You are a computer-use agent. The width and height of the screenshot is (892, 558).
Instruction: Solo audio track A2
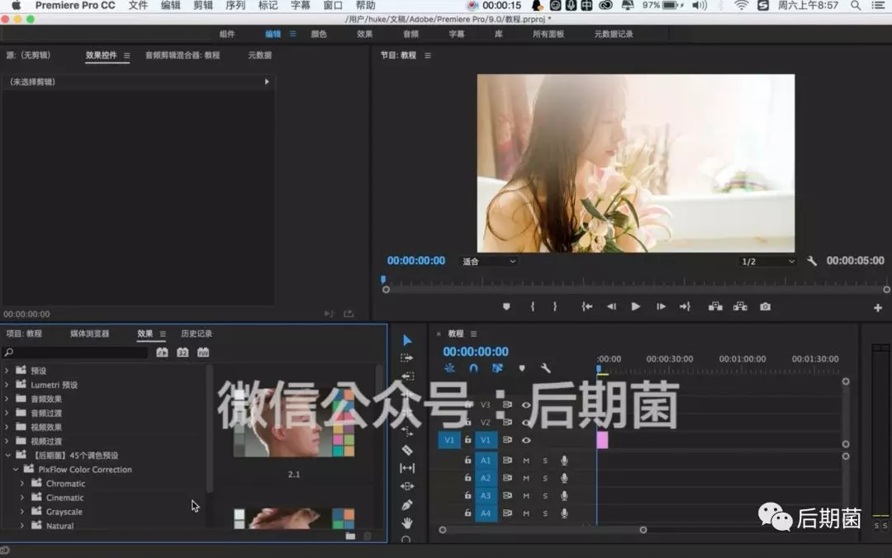(545, 479)
